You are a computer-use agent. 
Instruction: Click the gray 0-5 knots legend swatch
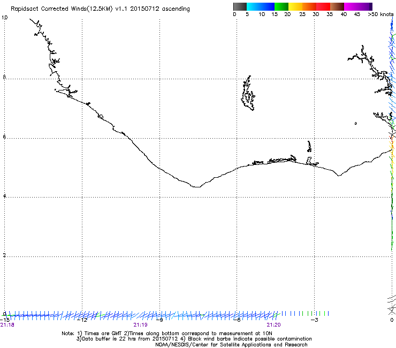[240, 6]
